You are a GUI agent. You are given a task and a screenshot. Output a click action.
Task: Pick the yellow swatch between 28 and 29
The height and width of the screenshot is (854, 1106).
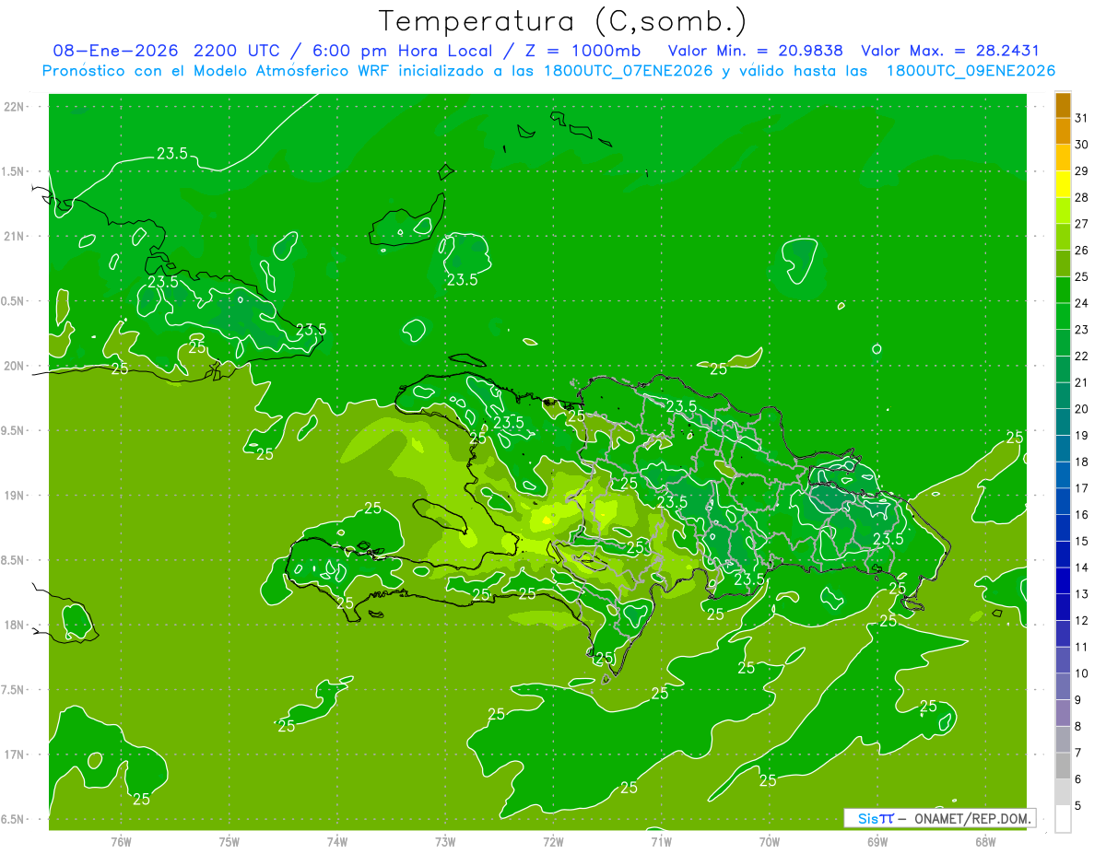[1063, 184]
